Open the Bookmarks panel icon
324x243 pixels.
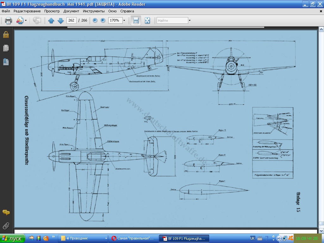[6, 62]
